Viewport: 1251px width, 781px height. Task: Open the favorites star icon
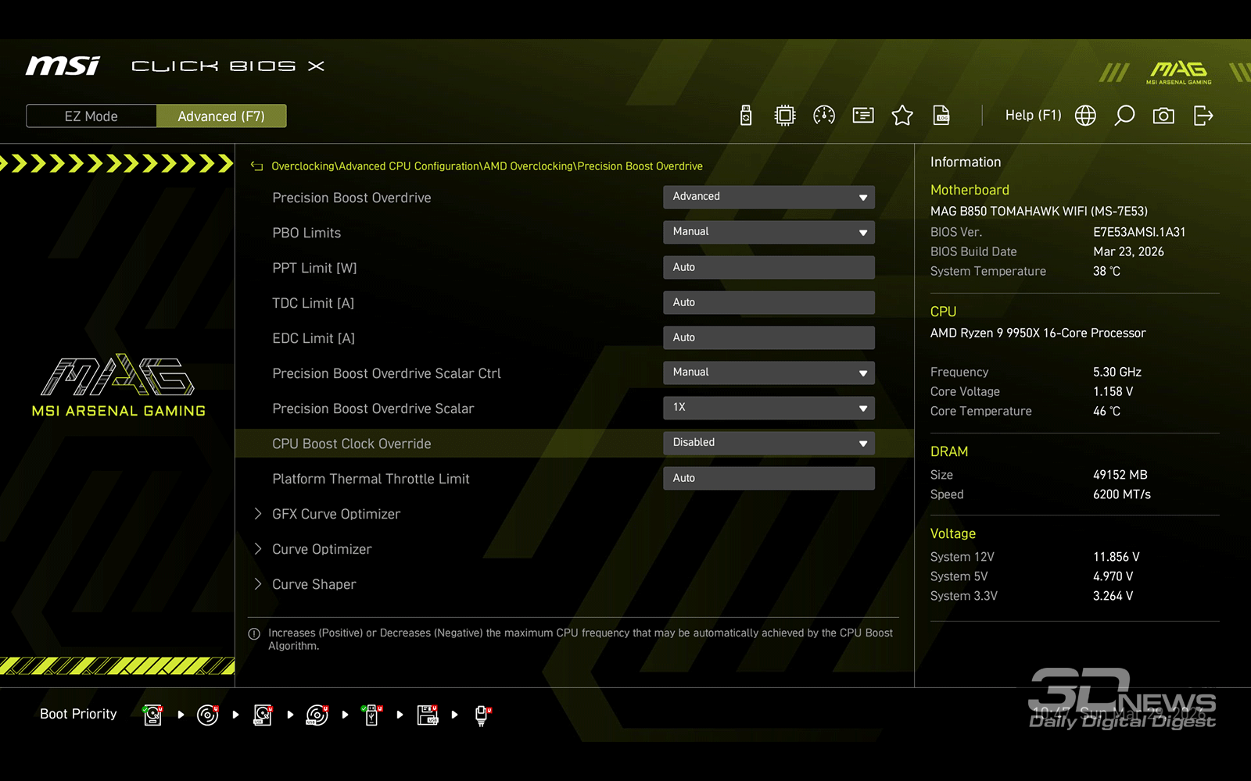tap(902, 116)
